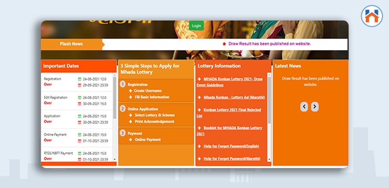Image resolution: width=389 pixels, height=188 pixels.
Task: Select the Flash News label
Action: (71, 44)
